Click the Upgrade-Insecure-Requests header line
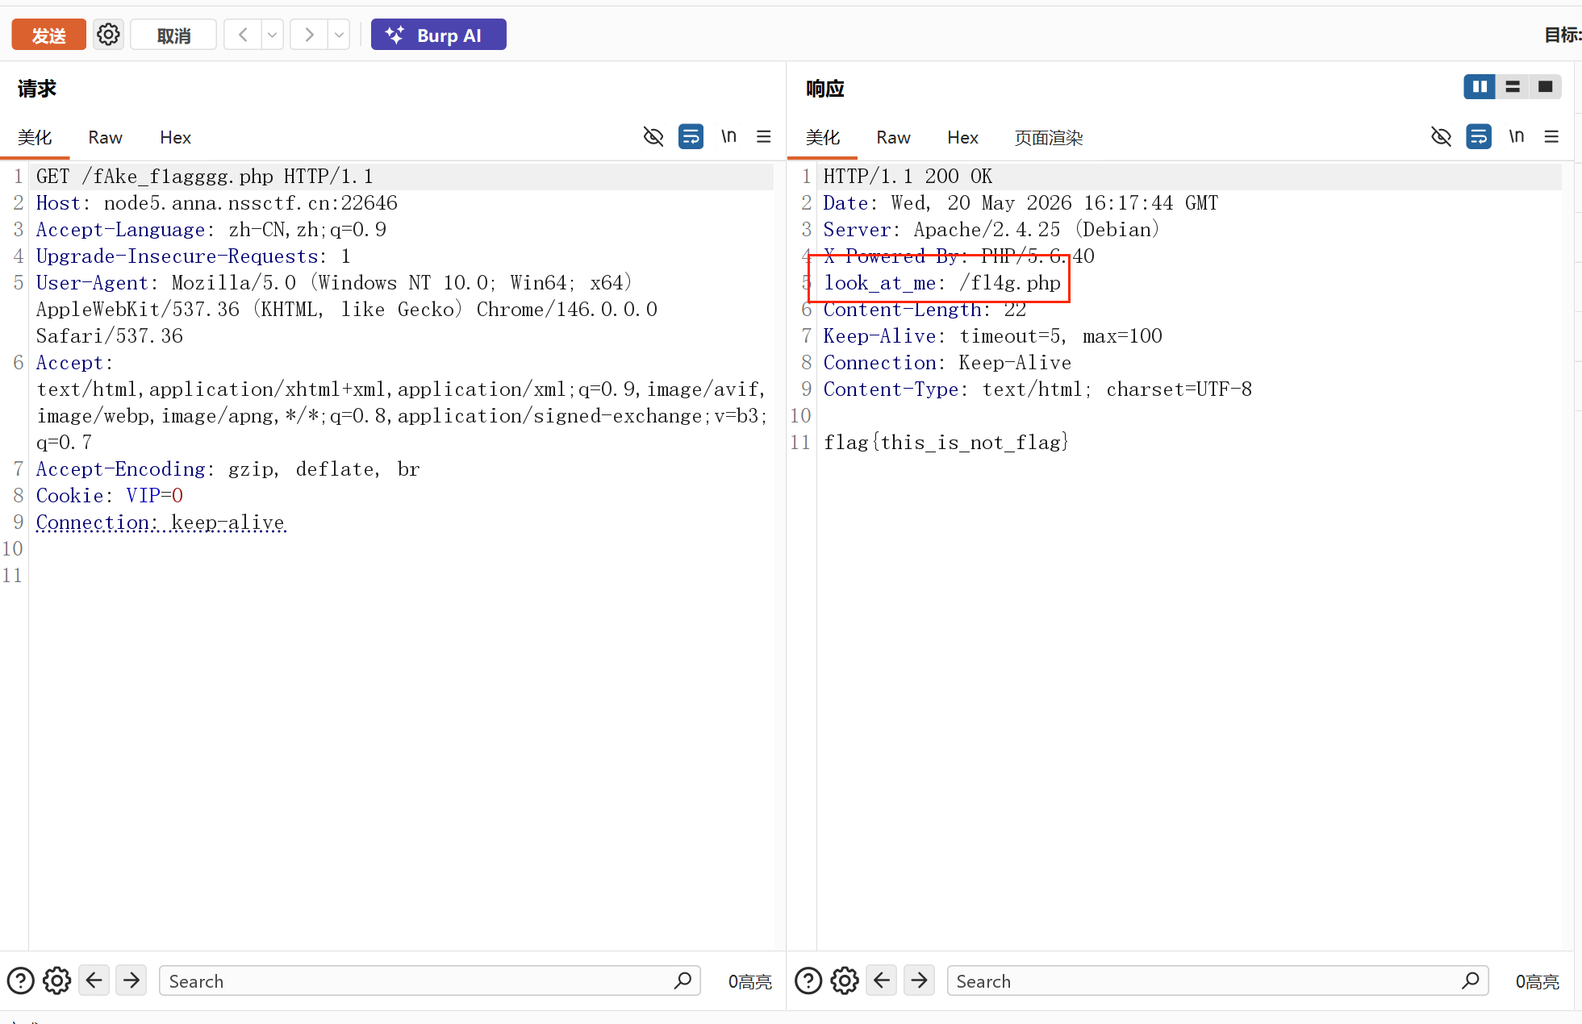The width and height of the screenshot is (1582, 1024). point(193,256)
